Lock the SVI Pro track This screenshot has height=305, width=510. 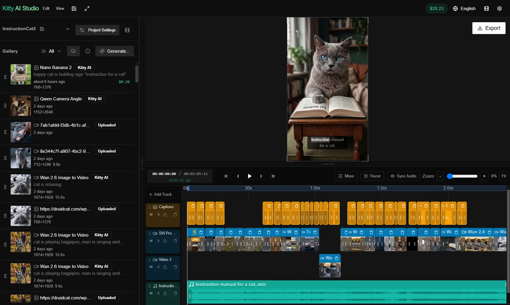pyautogui.click(x=166, y=241)
